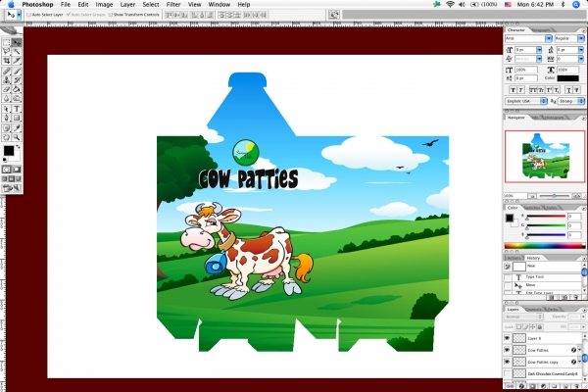Select the Crop tool

click(7, 60)
